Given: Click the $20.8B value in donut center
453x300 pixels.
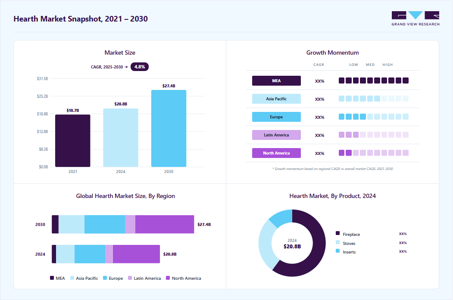Looking at the screenshot, I should [x=292, y=247].
